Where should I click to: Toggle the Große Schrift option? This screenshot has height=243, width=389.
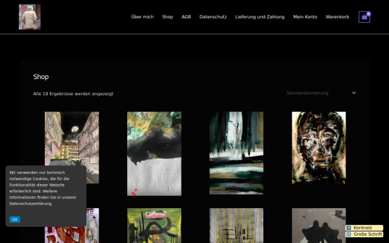[x=364, y=234]
